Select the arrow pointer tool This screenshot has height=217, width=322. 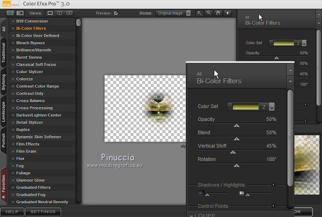[x=200, y=13]
